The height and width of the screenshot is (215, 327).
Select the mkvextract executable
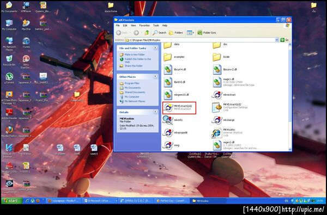point(223,95)
